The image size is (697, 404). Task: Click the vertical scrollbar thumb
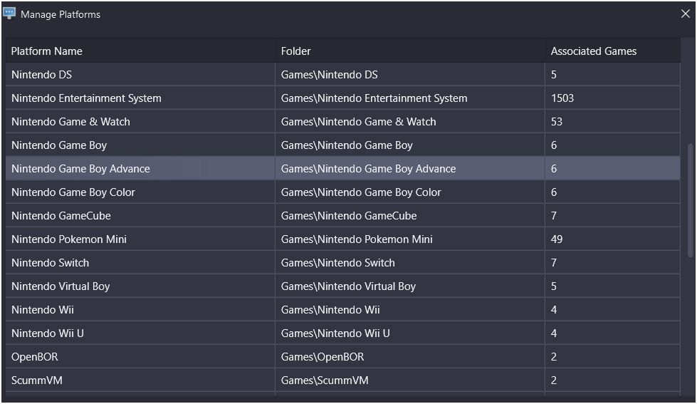tap(690, 200)
